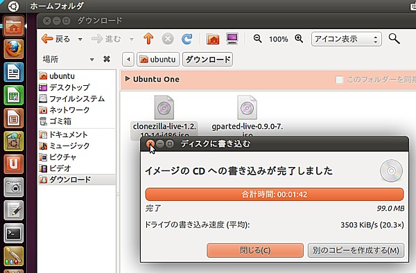Screen dimensions: 416x273
Task: Open the back history dropdown arrow
Action: coord(80,39)
